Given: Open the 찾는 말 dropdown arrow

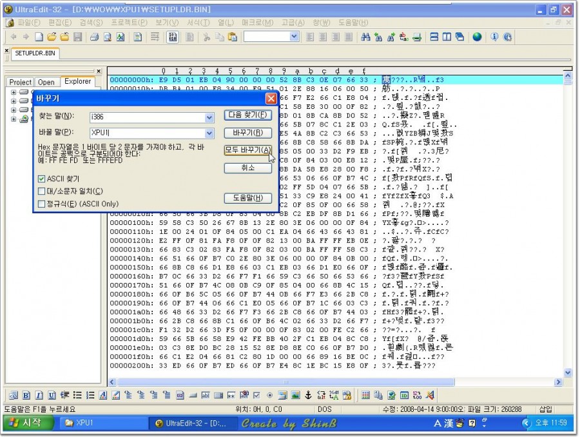Looking at the screenshot, I should 209,118.
